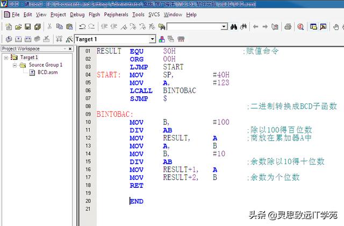Click the Stop Build icon
This screenshot has width=344, height=226.
[46, 39]
